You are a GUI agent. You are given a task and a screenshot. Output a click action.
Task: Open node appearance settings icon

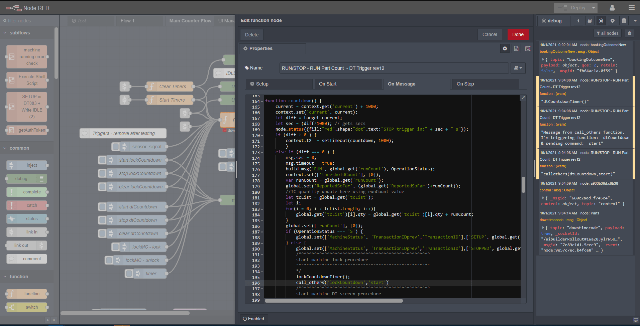coord(528,49)
